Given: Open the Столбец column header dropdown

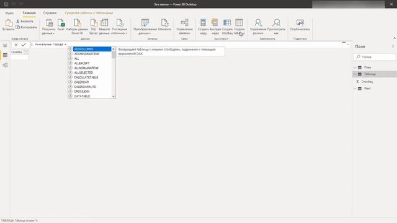Looking at the screenshot, I should (26, 52).
